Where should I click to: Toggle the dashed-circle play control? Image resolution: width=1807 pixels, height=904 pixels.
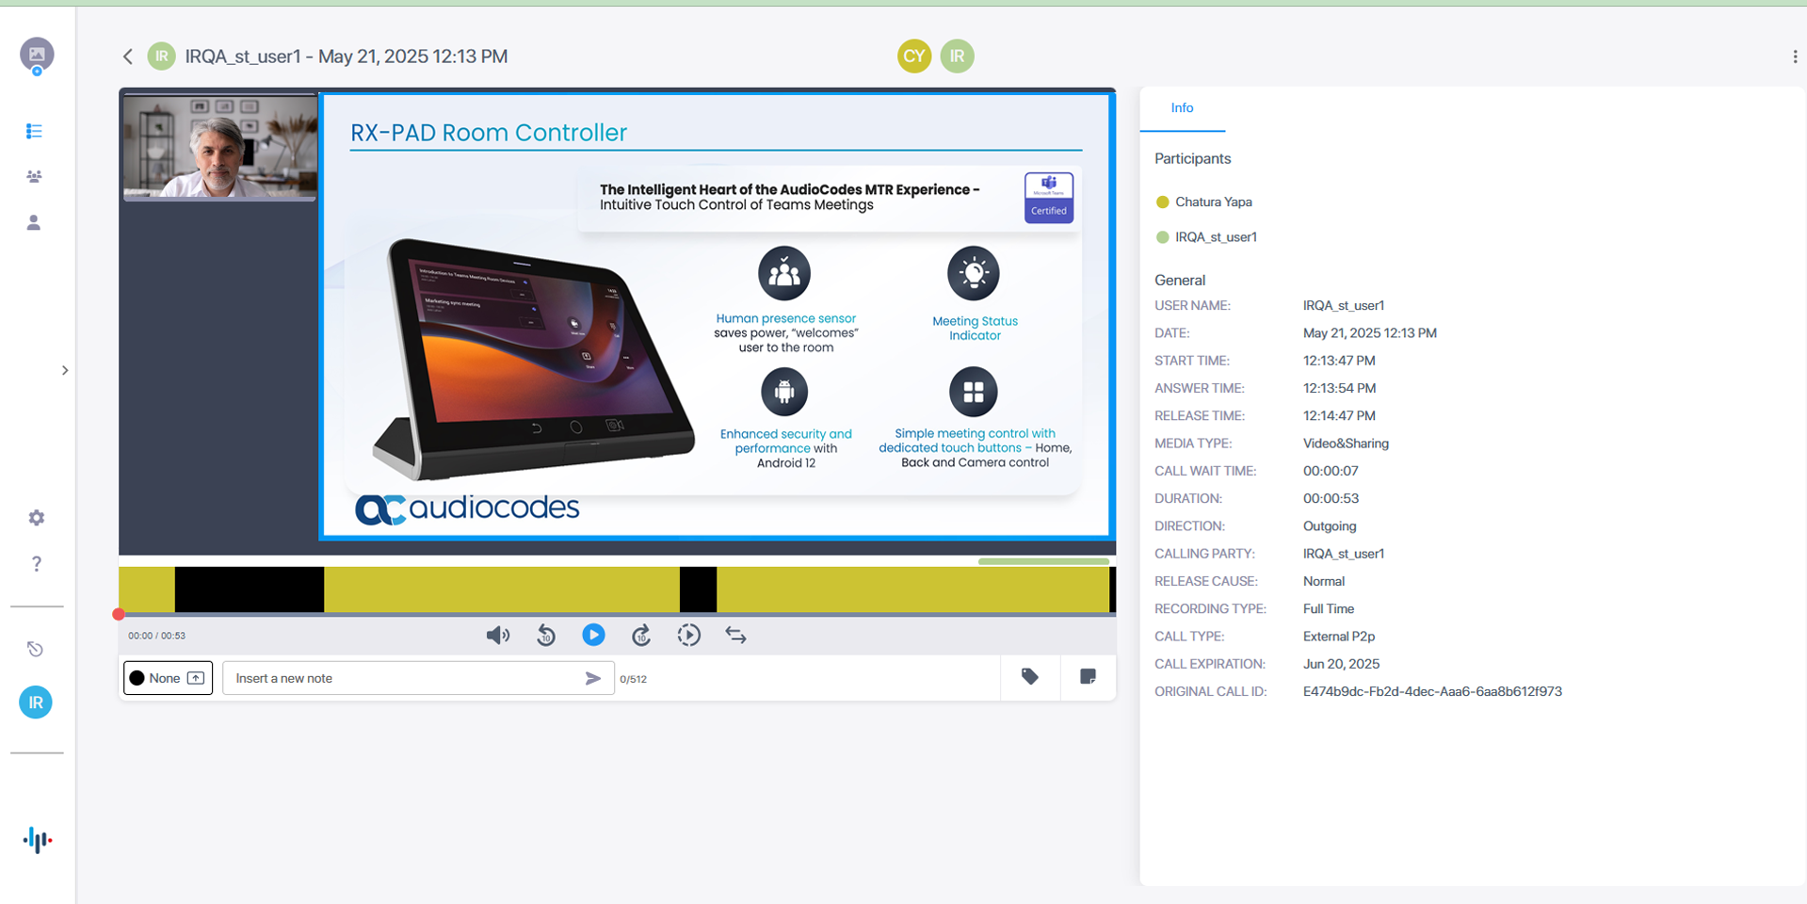(x=688, y=636)
